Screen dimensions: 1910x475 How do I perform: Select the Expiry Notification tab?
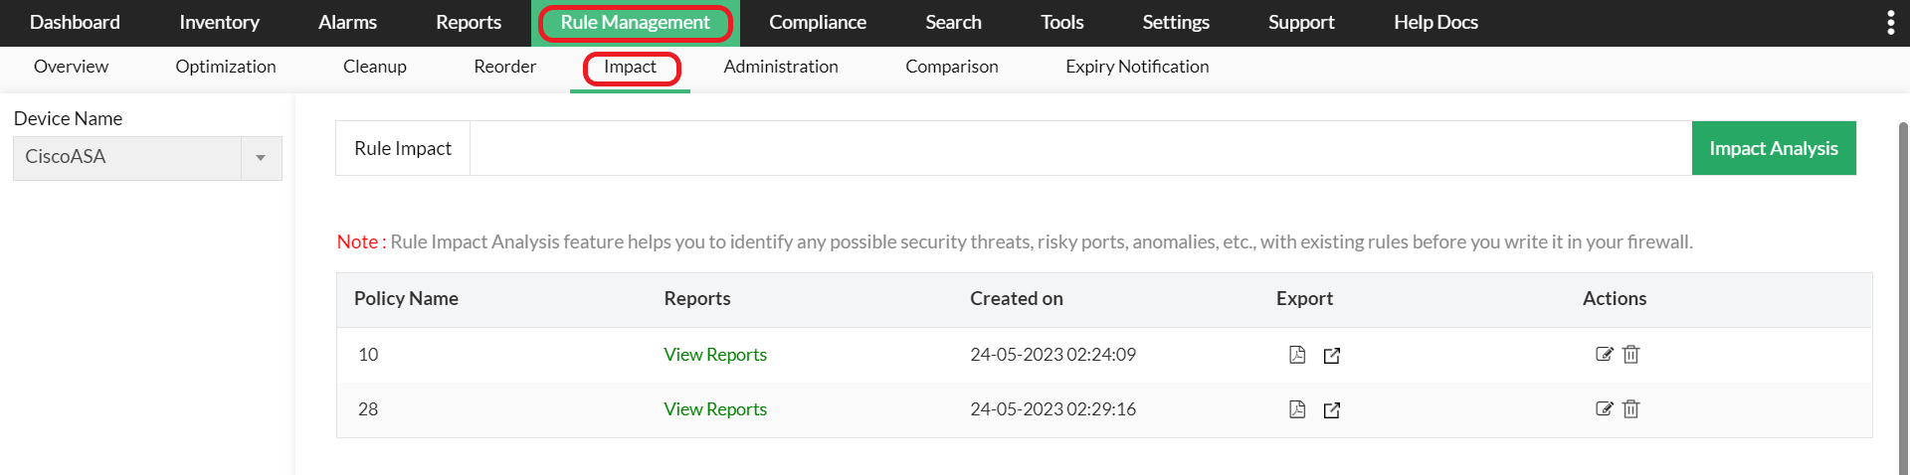coord(1137,67)
